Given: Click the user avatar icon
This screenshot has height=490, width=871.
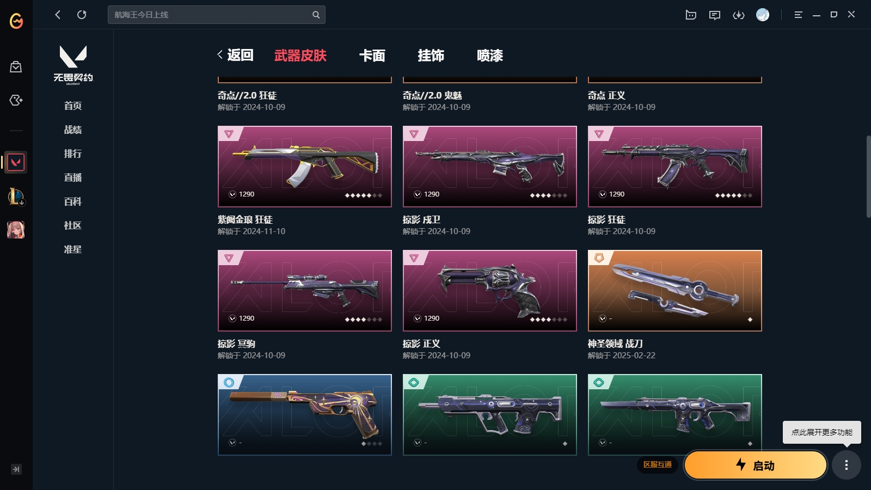Looking at the screenshot, I should coord(763,15).
